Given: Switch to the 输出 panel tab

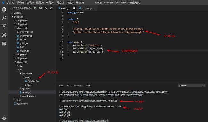Looking at the screenshot, I should click(x=68, y=85).
